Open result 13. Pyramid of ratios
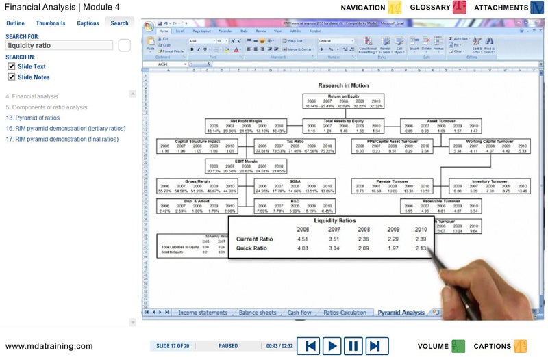This screenshot has height=357, width=548. tap(33, 118)
